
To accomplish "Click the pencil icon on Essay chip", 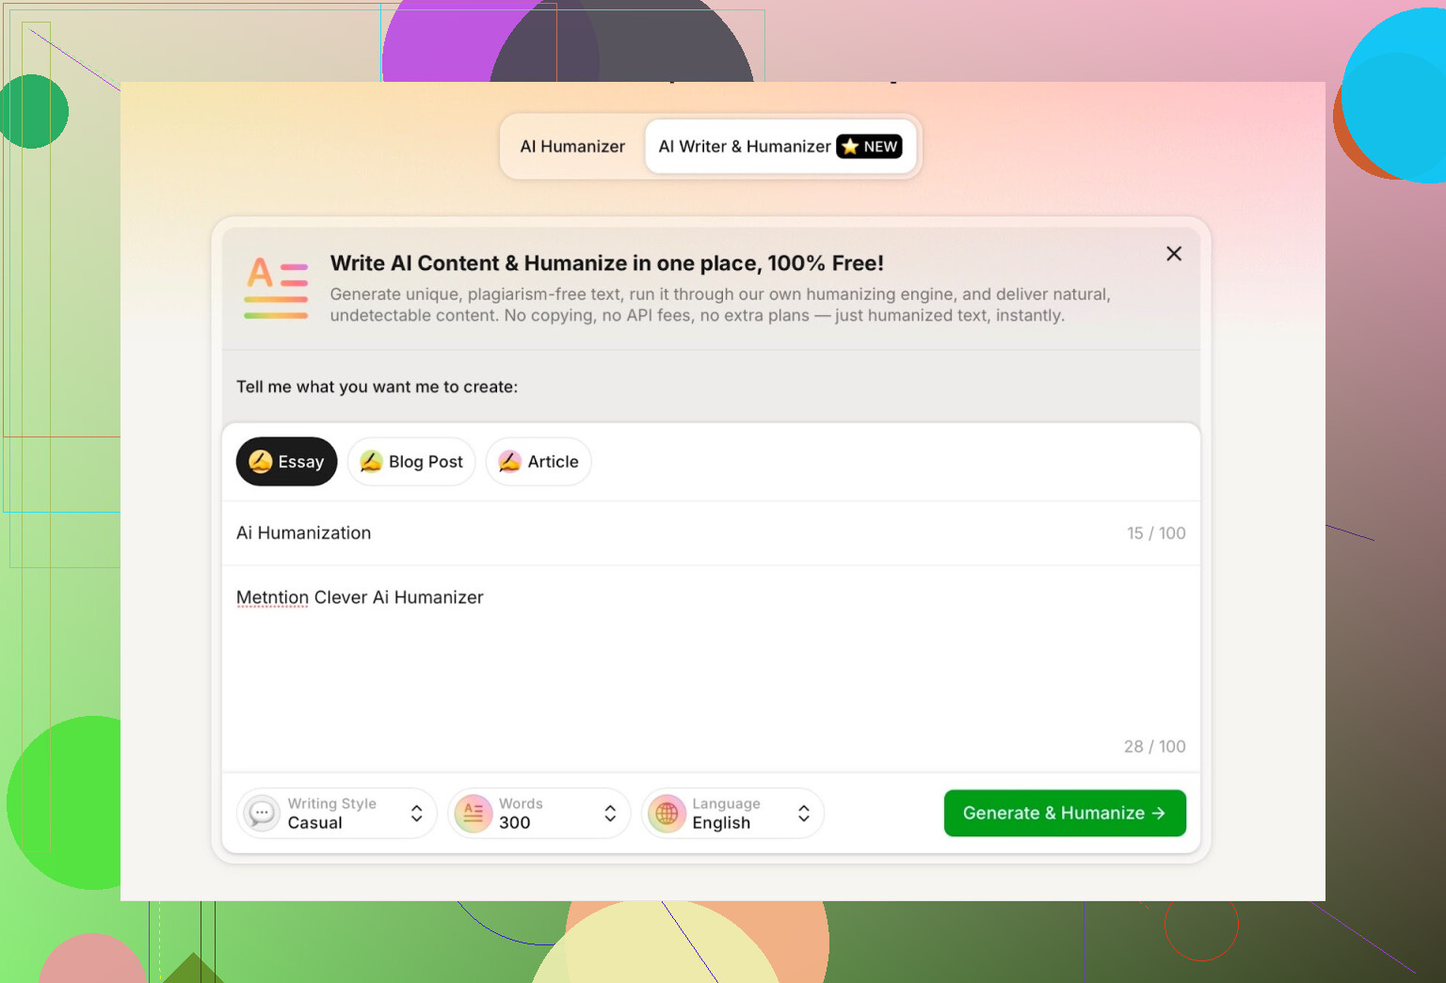I will [x=261, y=461].
